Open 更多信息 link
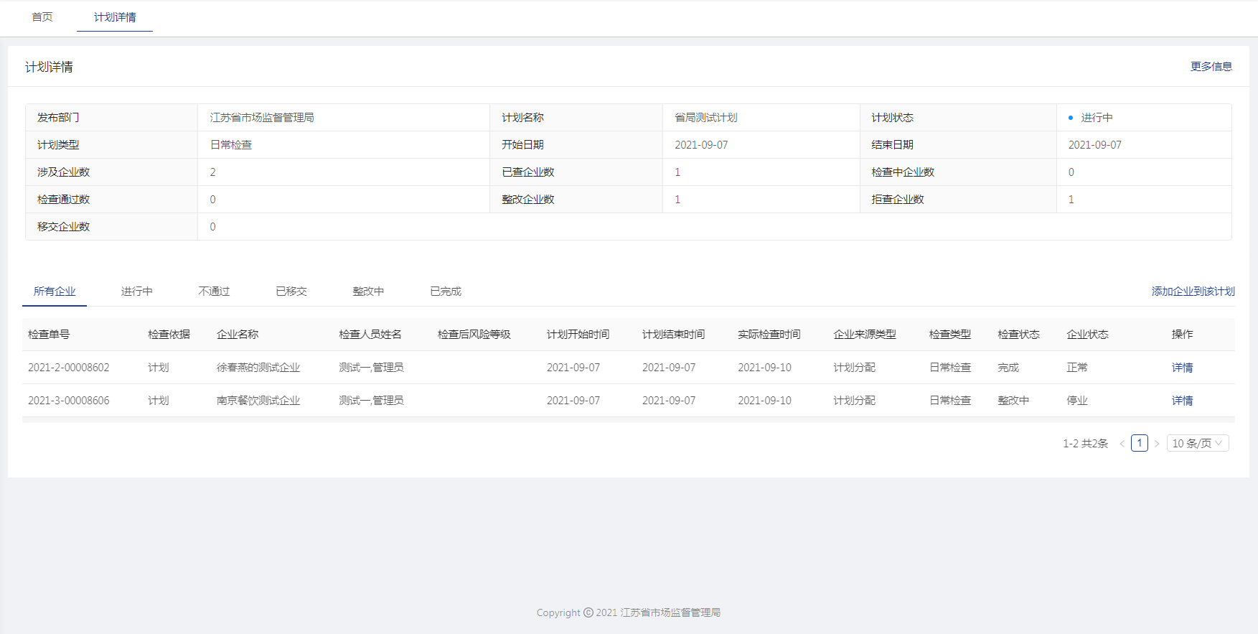The image size is (1258, 634). tap(1211, 67)
